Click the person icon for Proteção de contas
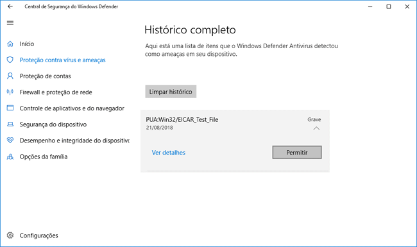Screen dimensions: 417x247 coord(10,76)
